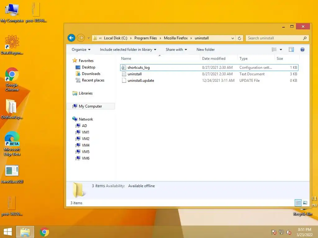Select the uninstall.update file
The image size is (318, 238).
pyautogui.click(x=209, y=80)
